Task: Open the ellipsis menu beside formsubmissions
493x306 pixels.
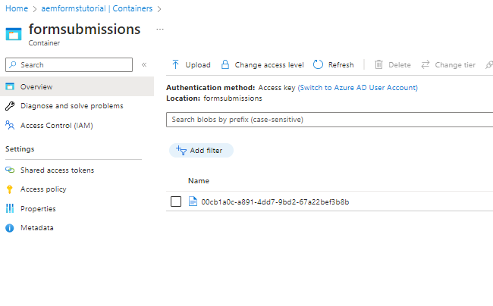Action: coord(159,29)
